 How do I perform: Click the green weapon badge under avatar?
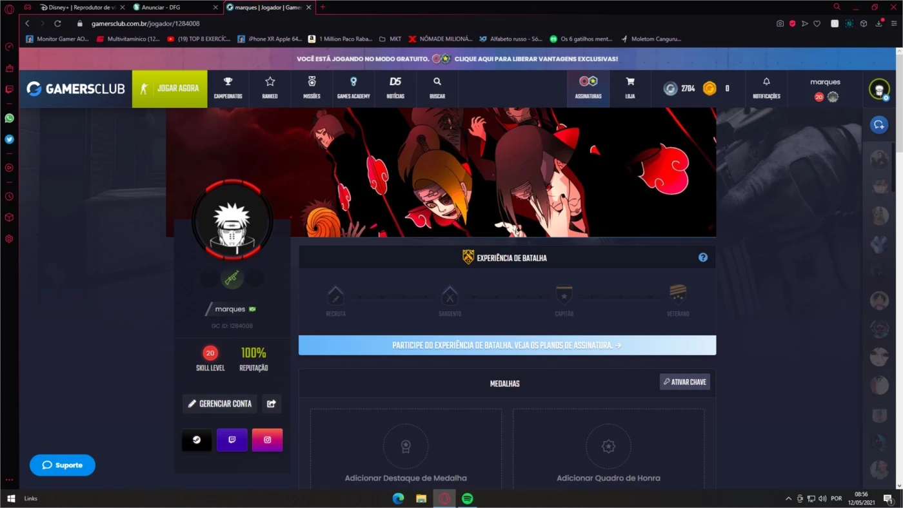tap(232, 278)
